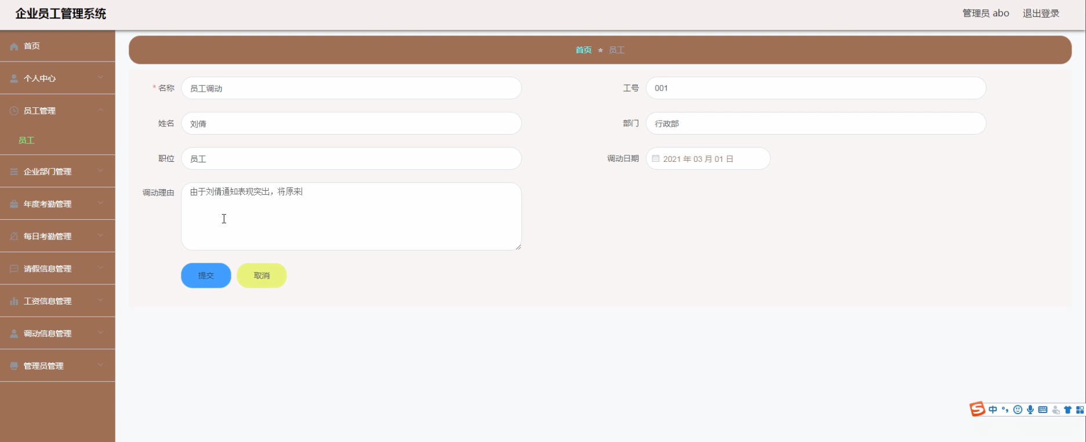
Task: Click the icon beside 管理员管理
Action: click(14, 366)
